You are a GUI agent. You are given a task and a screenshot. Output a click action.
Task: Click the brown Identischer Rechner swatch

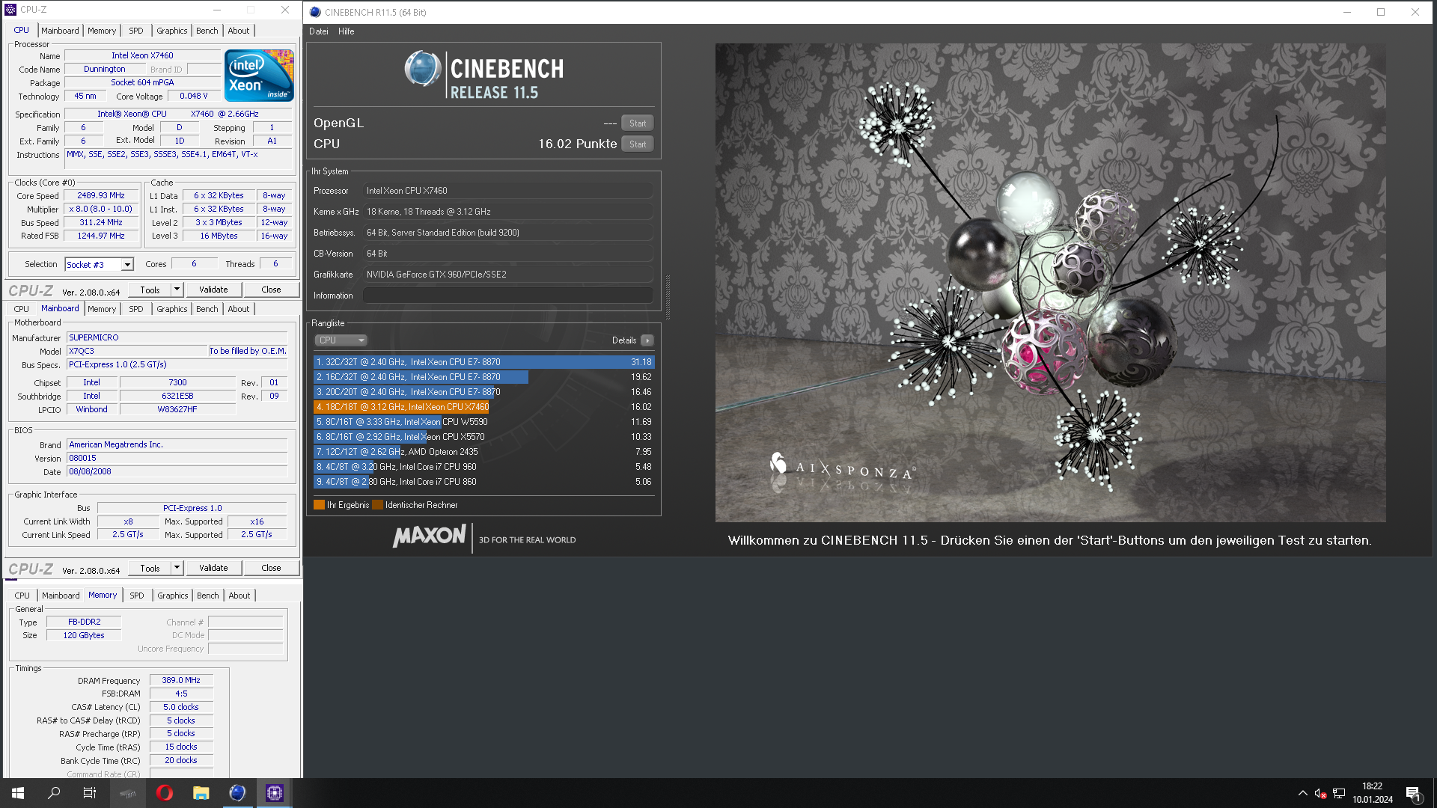377,505
